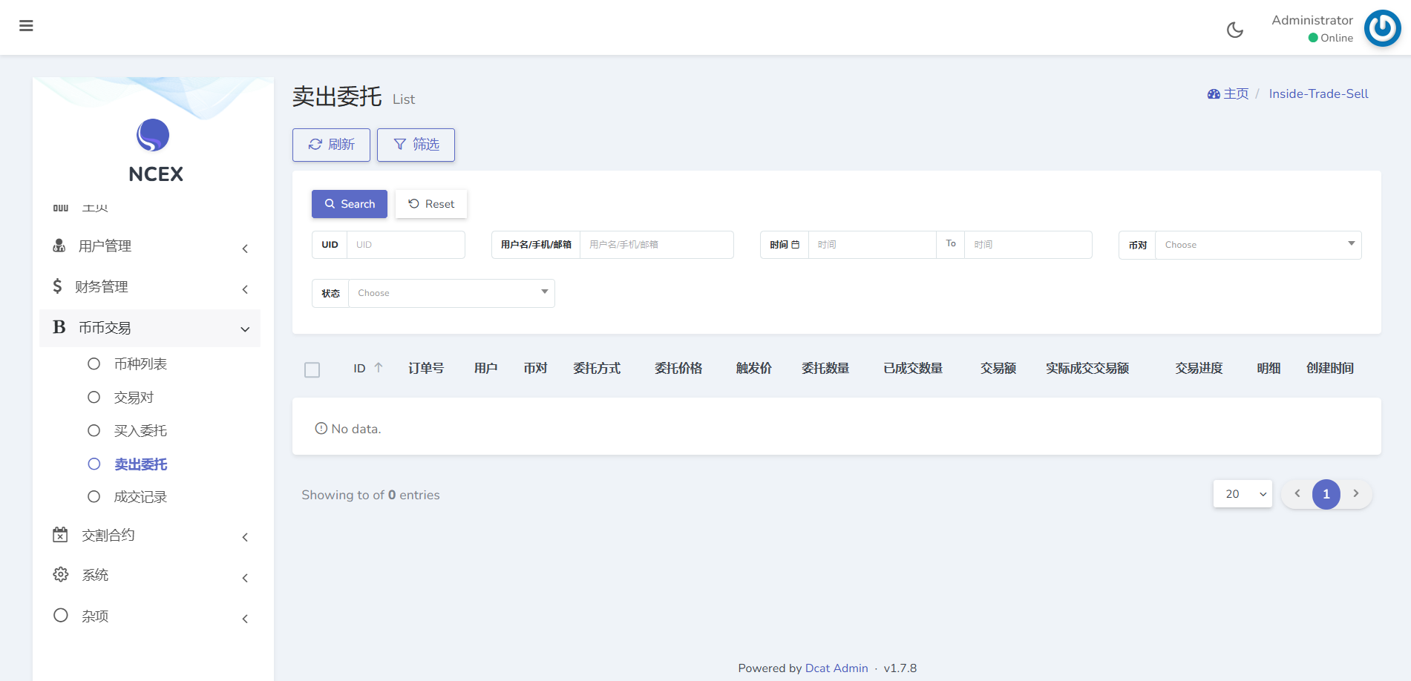Viewport: 1411px width, 681px height.
Task: Click the UID input field
Action: 405,245
